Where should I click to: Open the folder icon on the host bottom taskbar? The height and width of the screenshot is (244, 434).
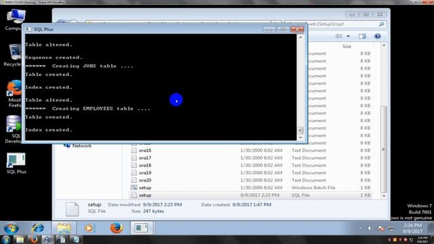pos(20,239)
